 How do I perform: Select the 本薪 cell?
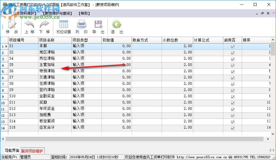pos(55,46)
